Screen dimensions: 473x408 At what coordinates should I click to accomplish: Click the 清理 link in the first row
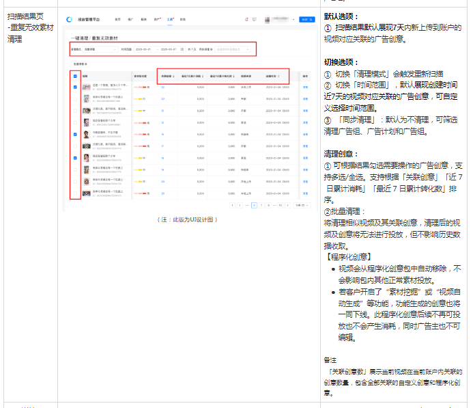point(305,87)
